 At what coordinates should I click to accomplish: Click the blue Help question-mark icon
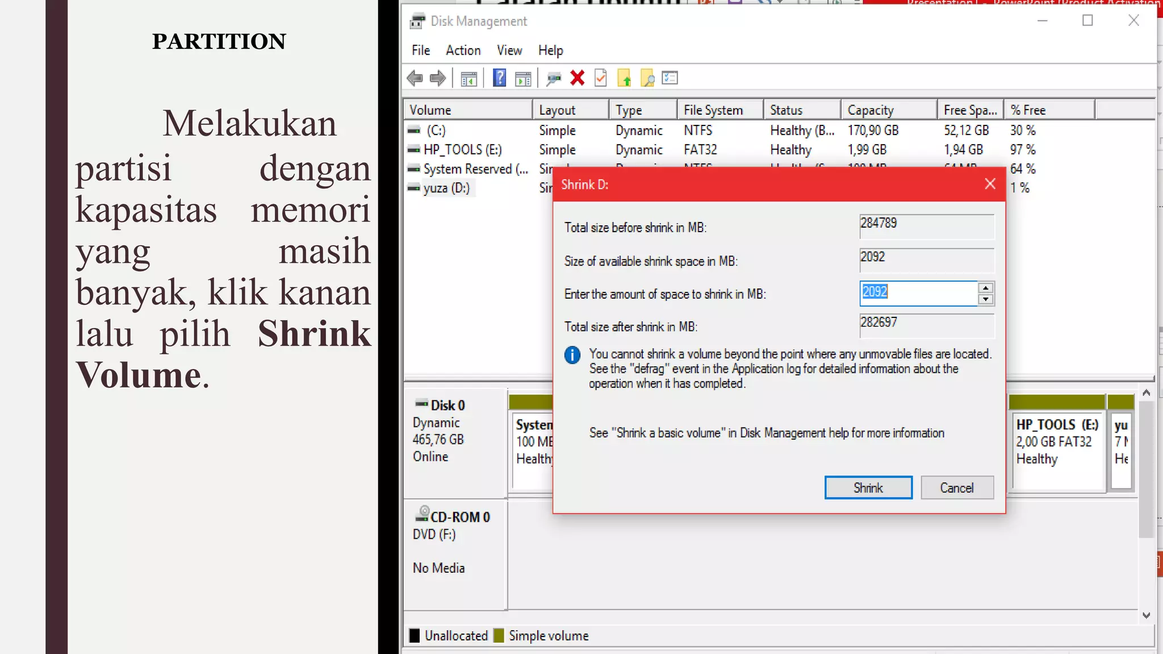pos(499,78)
